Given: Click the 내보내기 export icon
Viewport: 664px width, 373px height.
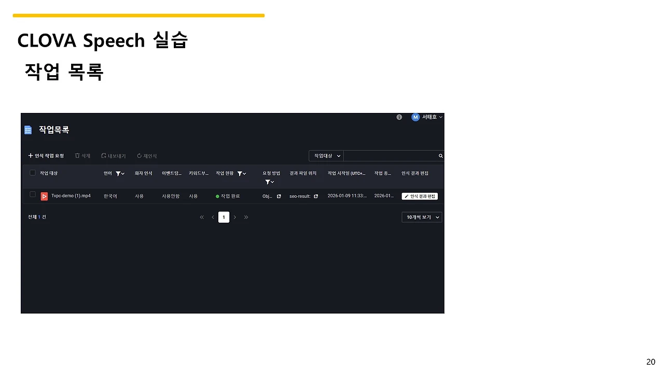Looking at the screenshot, I should pyautogui.click(x=103, y=155).
